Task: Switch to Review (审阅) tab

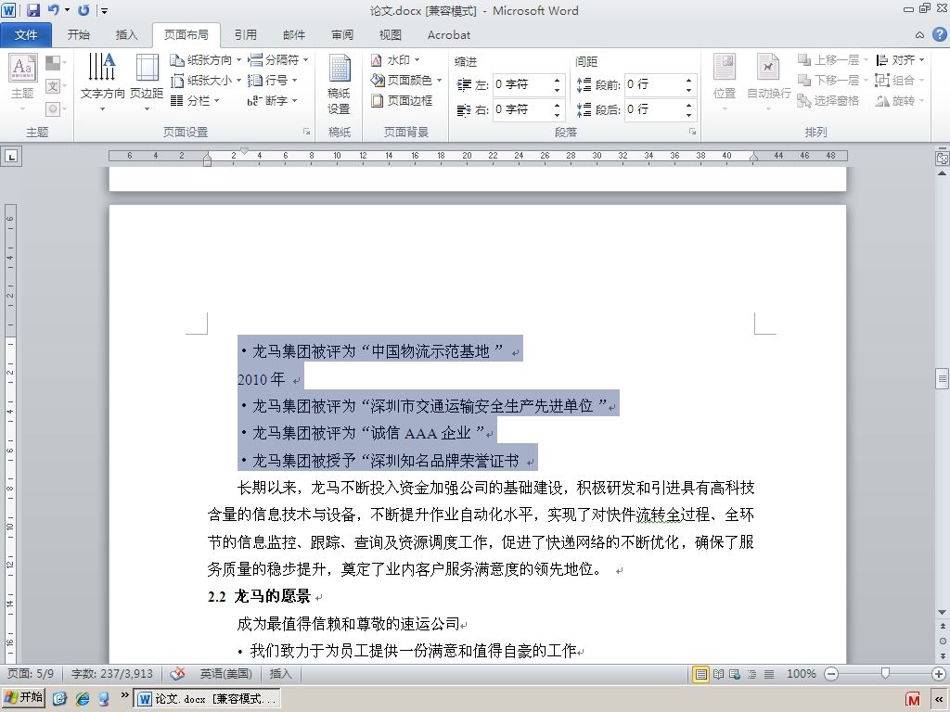Action: coord(341,35)
